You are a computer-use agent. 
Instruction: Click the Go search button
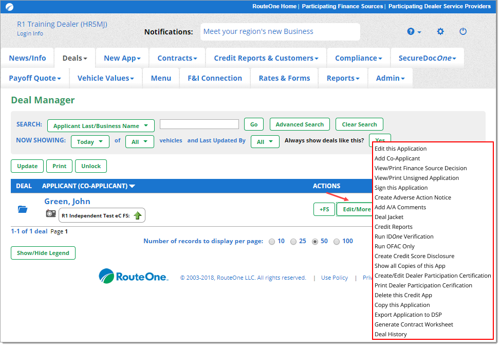[x=254, y=124]
